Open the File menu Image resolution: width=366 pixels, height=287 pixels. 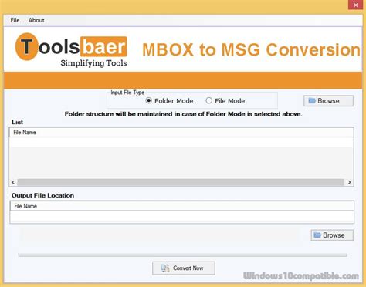[x=15, y=20]
